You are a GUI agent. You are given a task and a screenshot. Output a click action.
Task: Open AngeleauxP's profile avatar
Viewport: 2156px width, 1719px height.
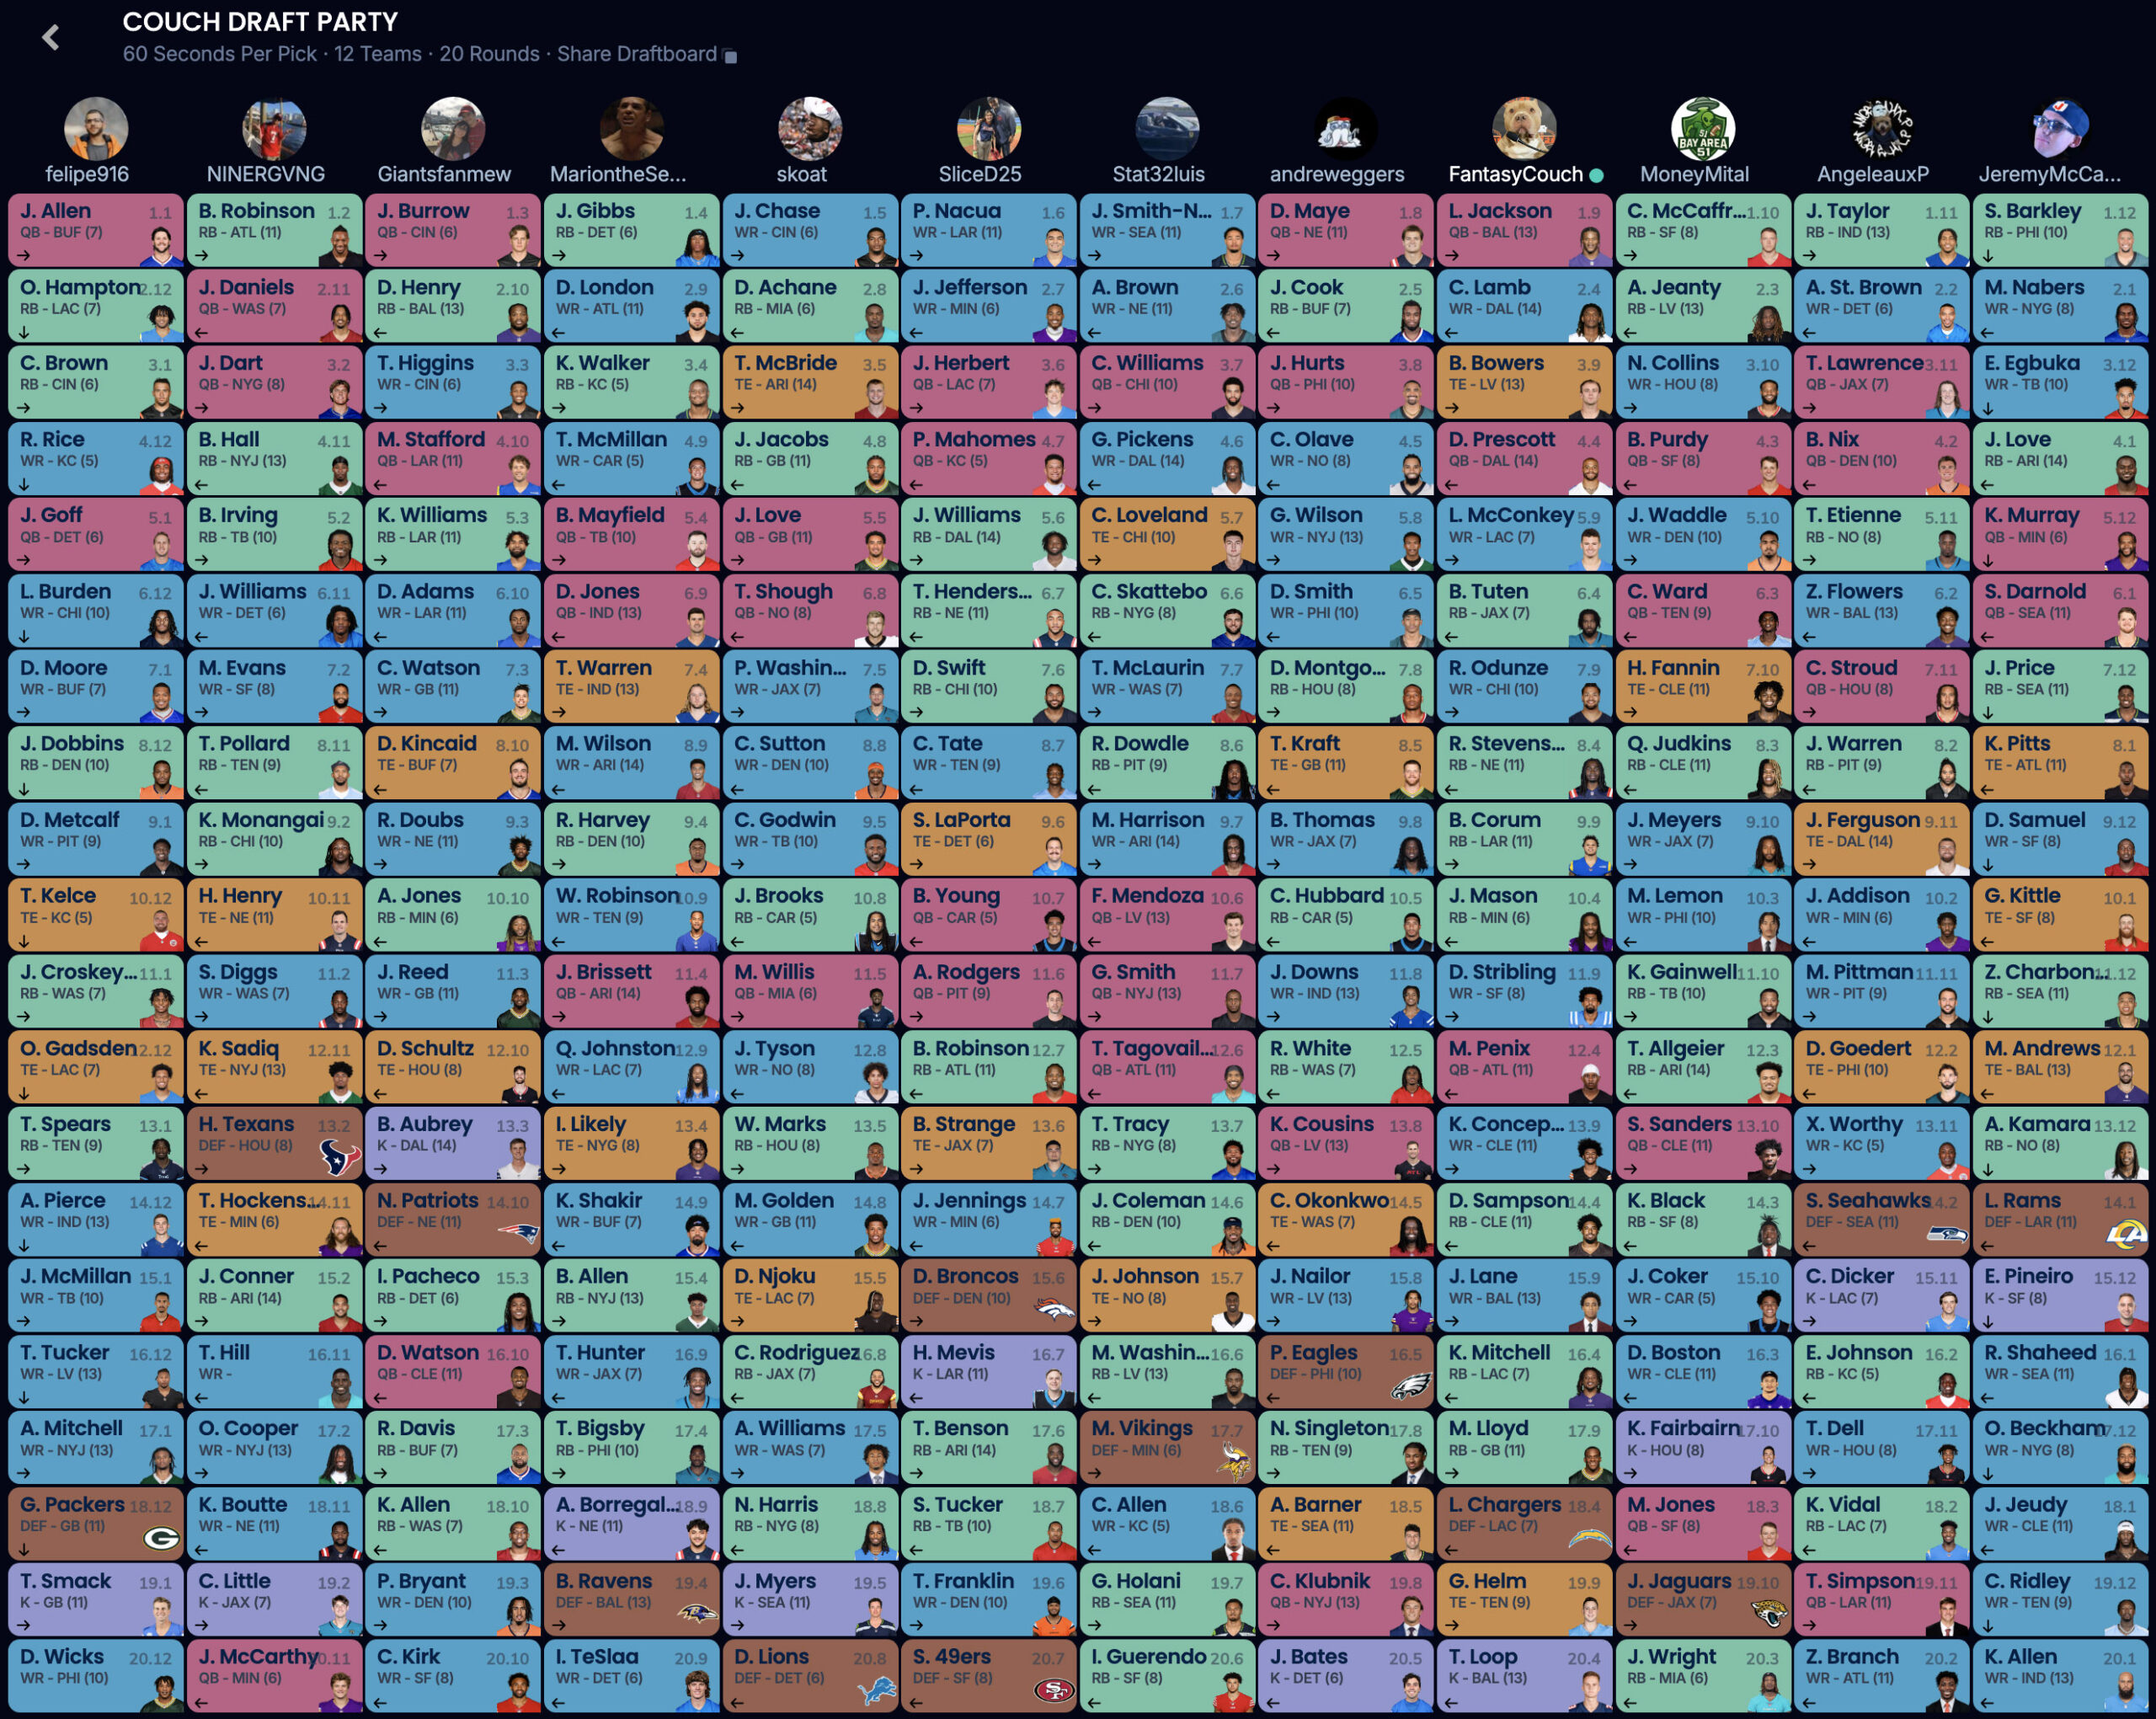1881,129
